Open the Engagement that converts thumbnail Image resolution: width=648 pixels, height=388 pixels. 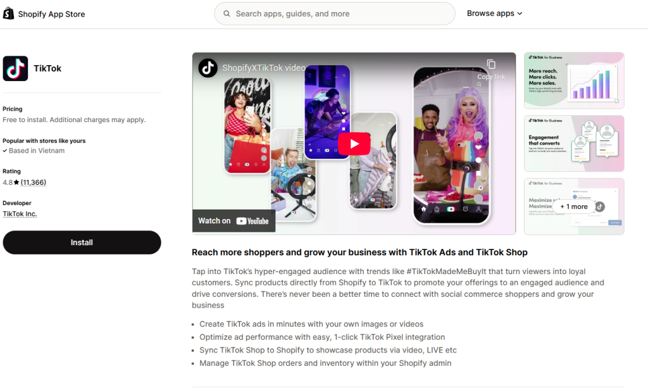pos(573,143)
